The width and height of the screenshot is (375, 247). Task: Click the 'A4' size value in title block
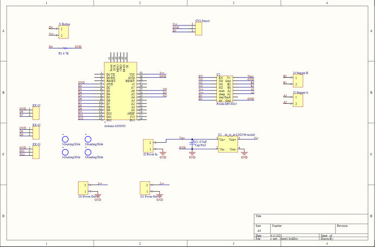(259, 231)
